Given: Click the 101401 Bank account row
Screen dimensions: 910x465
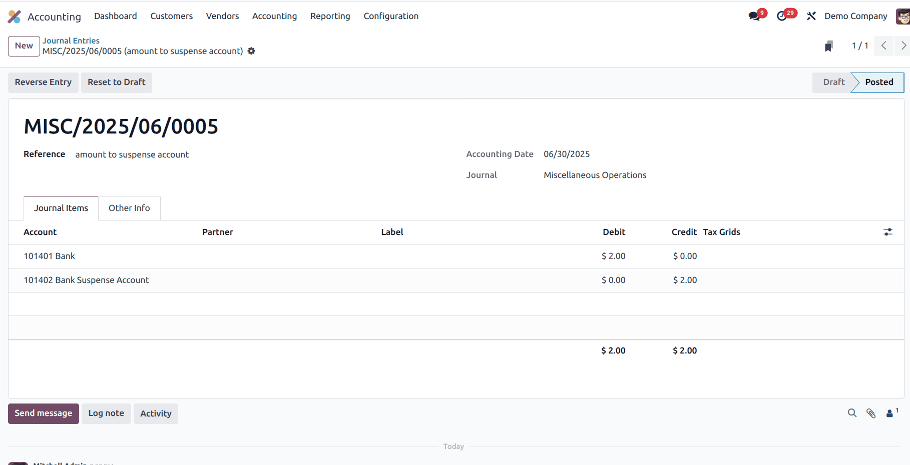Looking at the screenshot, I should point(456,256).
